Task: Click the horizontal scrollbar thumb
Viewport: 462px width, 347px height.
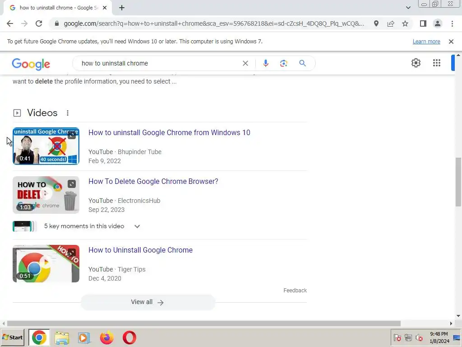Action: (x=204, y=324)
